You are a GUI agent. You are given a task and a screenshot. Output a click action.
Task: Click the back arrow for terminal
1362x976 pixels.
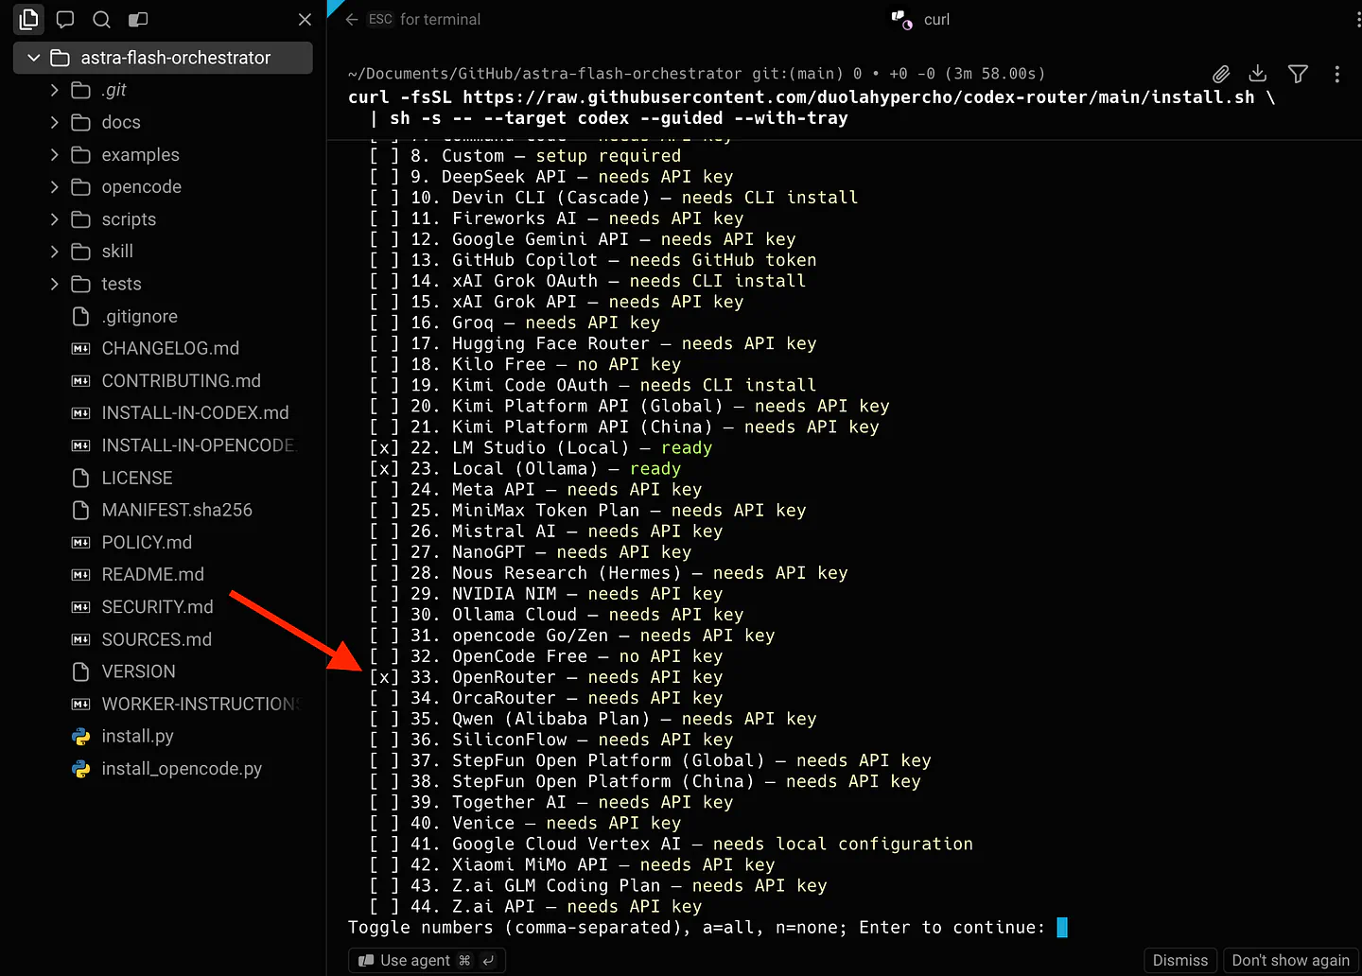pos(352,19)
